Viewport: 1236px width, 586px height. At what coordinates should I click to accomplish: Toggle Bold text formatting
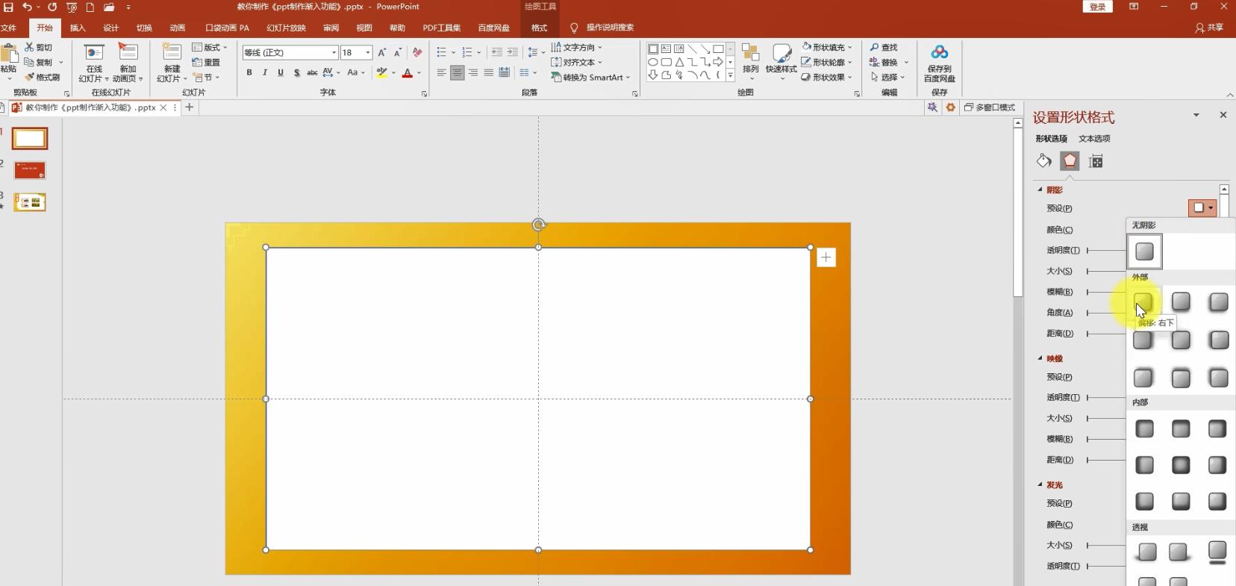249,72
